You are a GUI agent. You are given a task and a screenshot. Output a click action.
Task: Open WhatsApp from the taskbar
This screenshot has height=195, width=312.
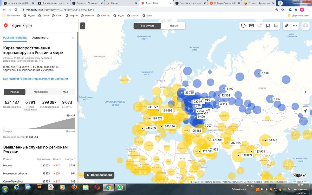(x=120, y=187)
